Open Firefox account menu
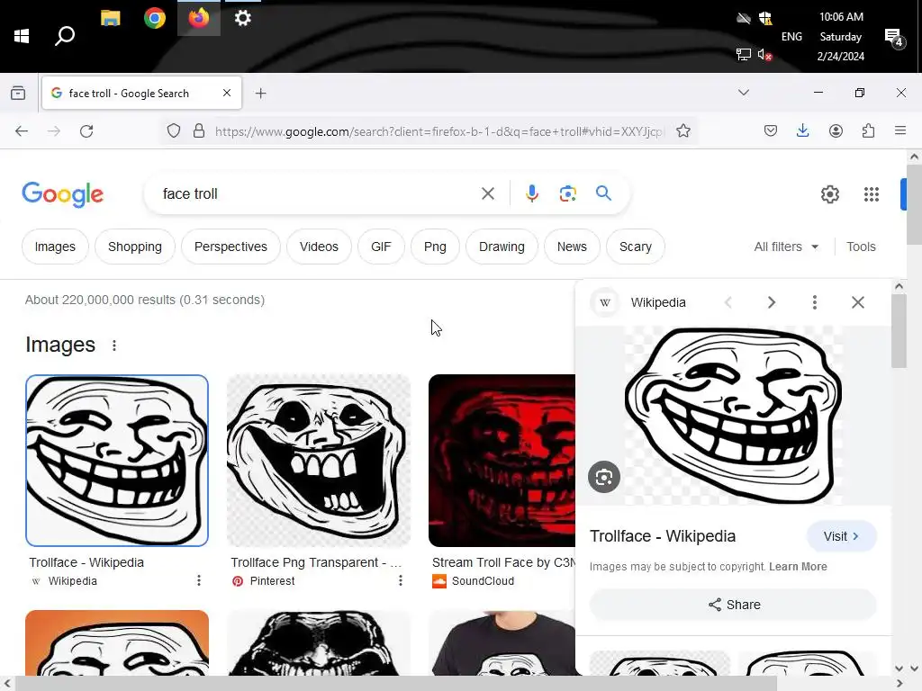 coord(836,131)
